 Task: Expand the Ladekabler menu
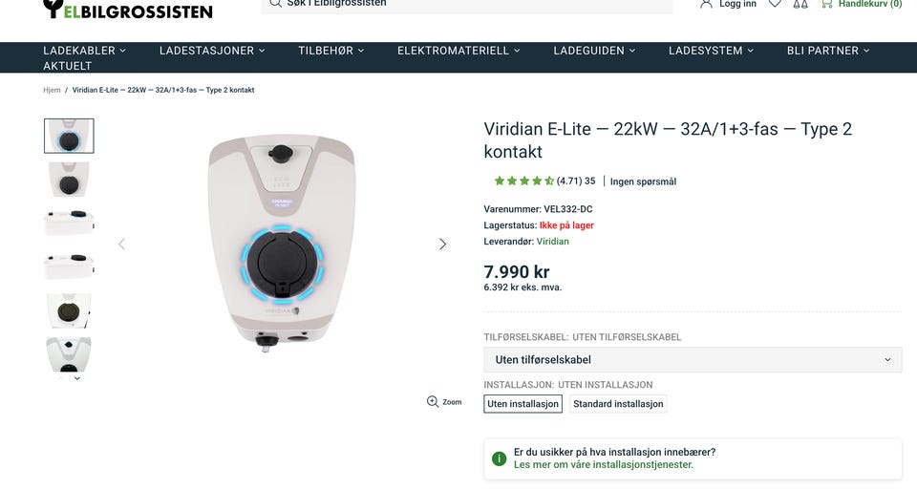coord(85,51)
